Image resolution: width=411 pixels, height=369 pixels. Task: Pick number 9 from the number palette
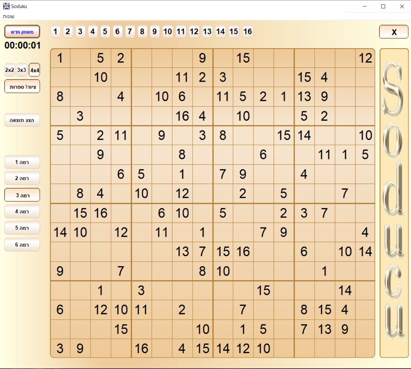click(x=155, y=31)
